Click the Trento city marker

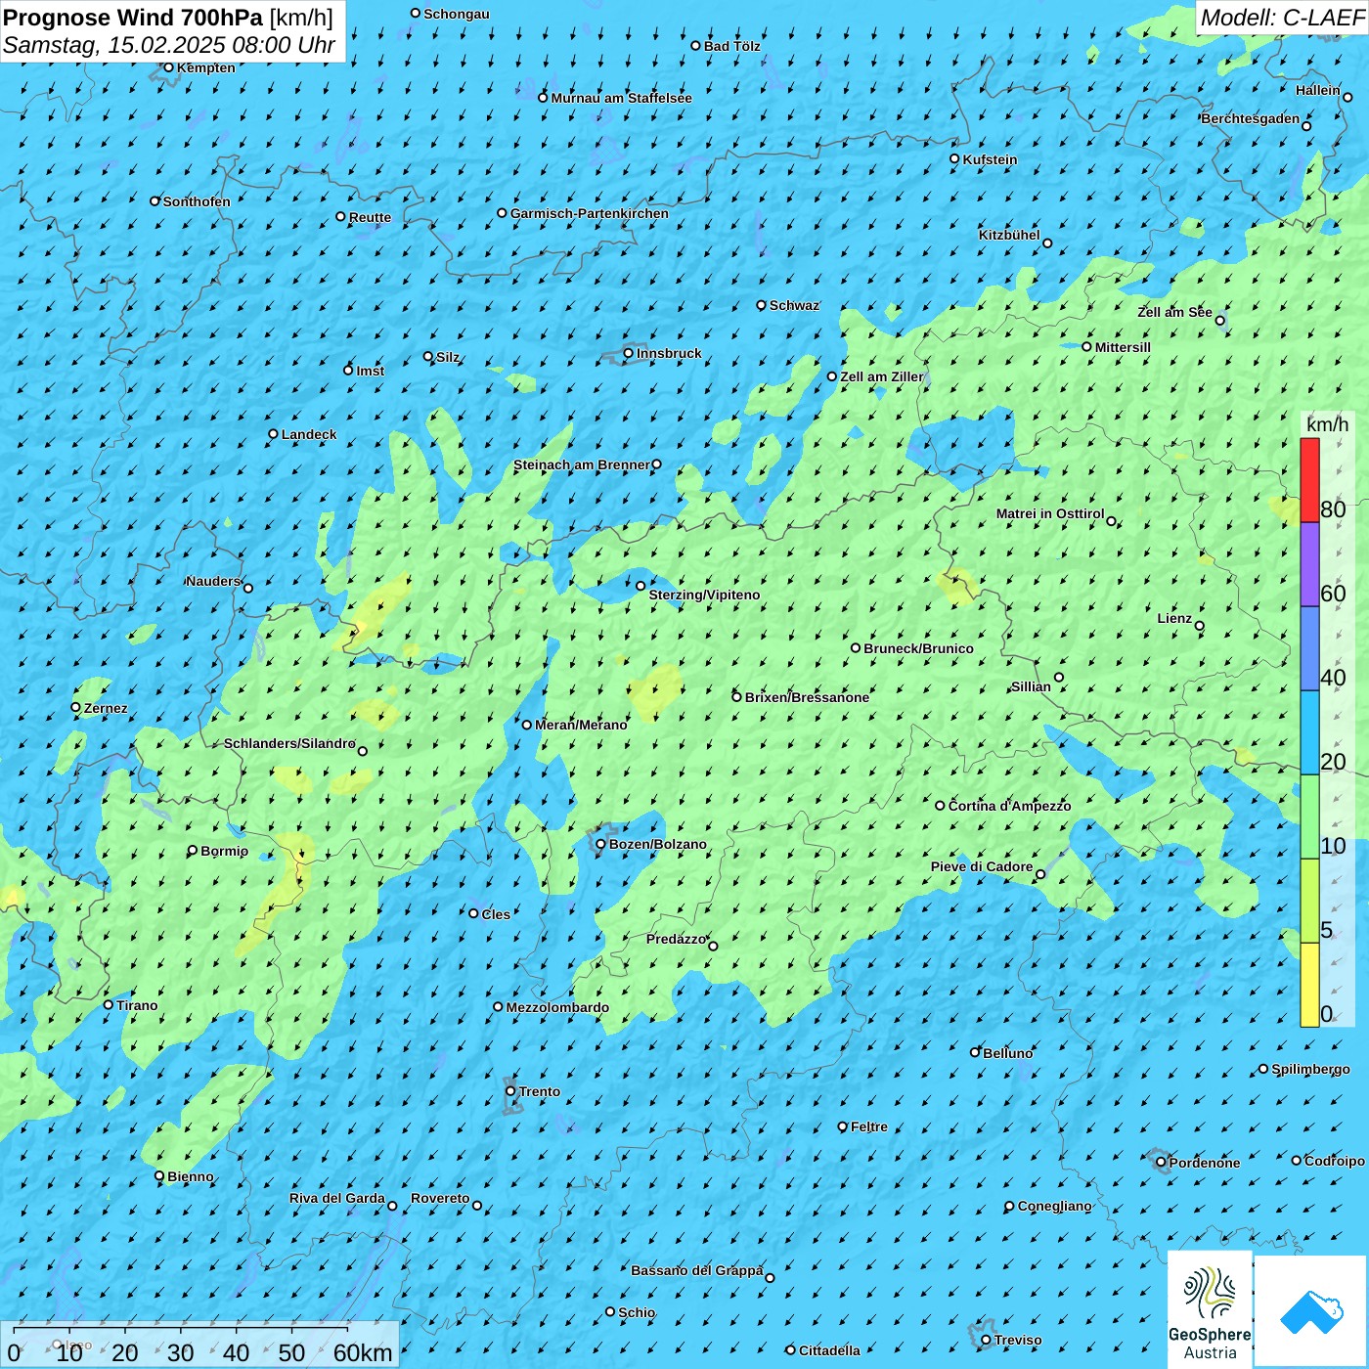[510, 1091]
